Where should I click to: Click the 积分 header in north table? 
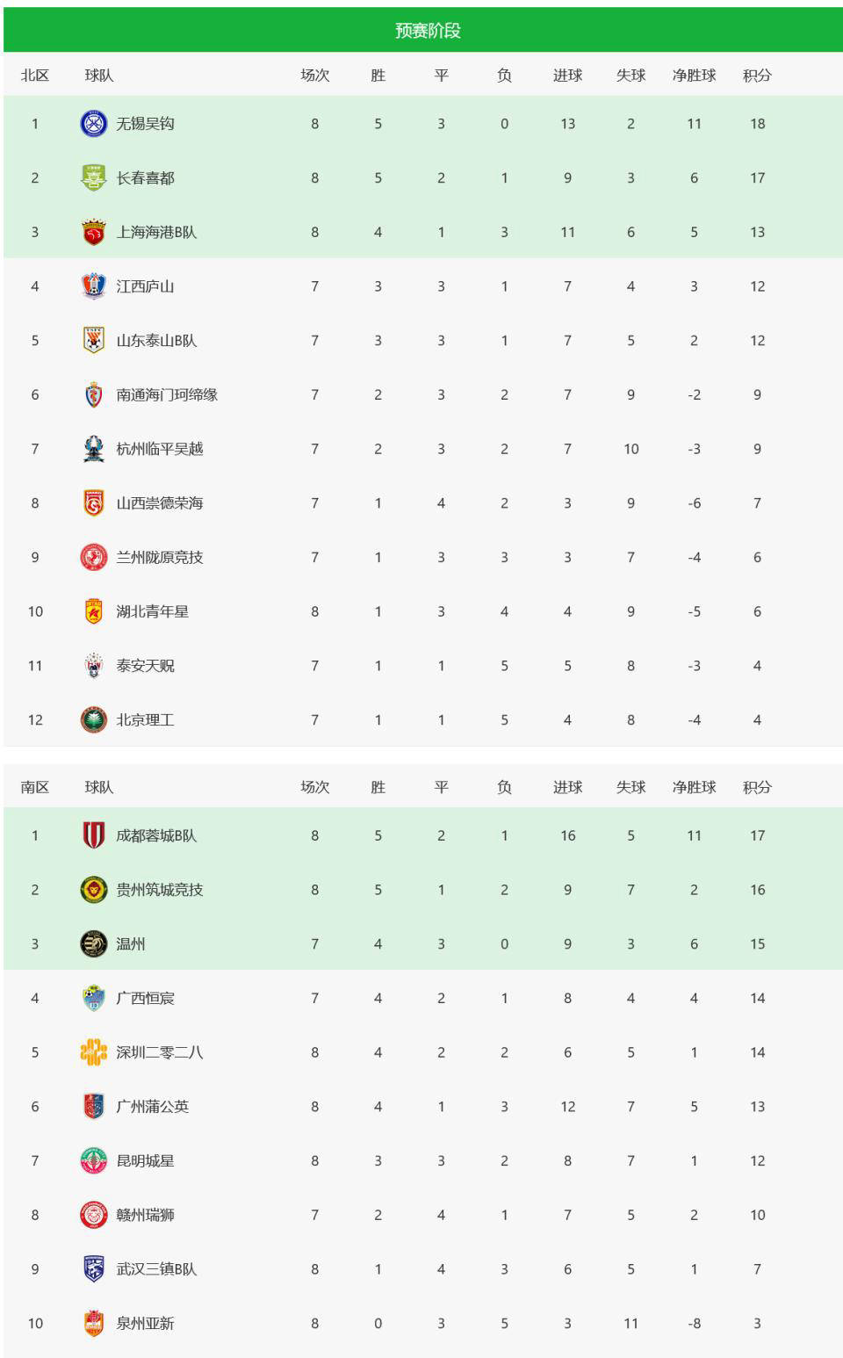tap(757, 76)
